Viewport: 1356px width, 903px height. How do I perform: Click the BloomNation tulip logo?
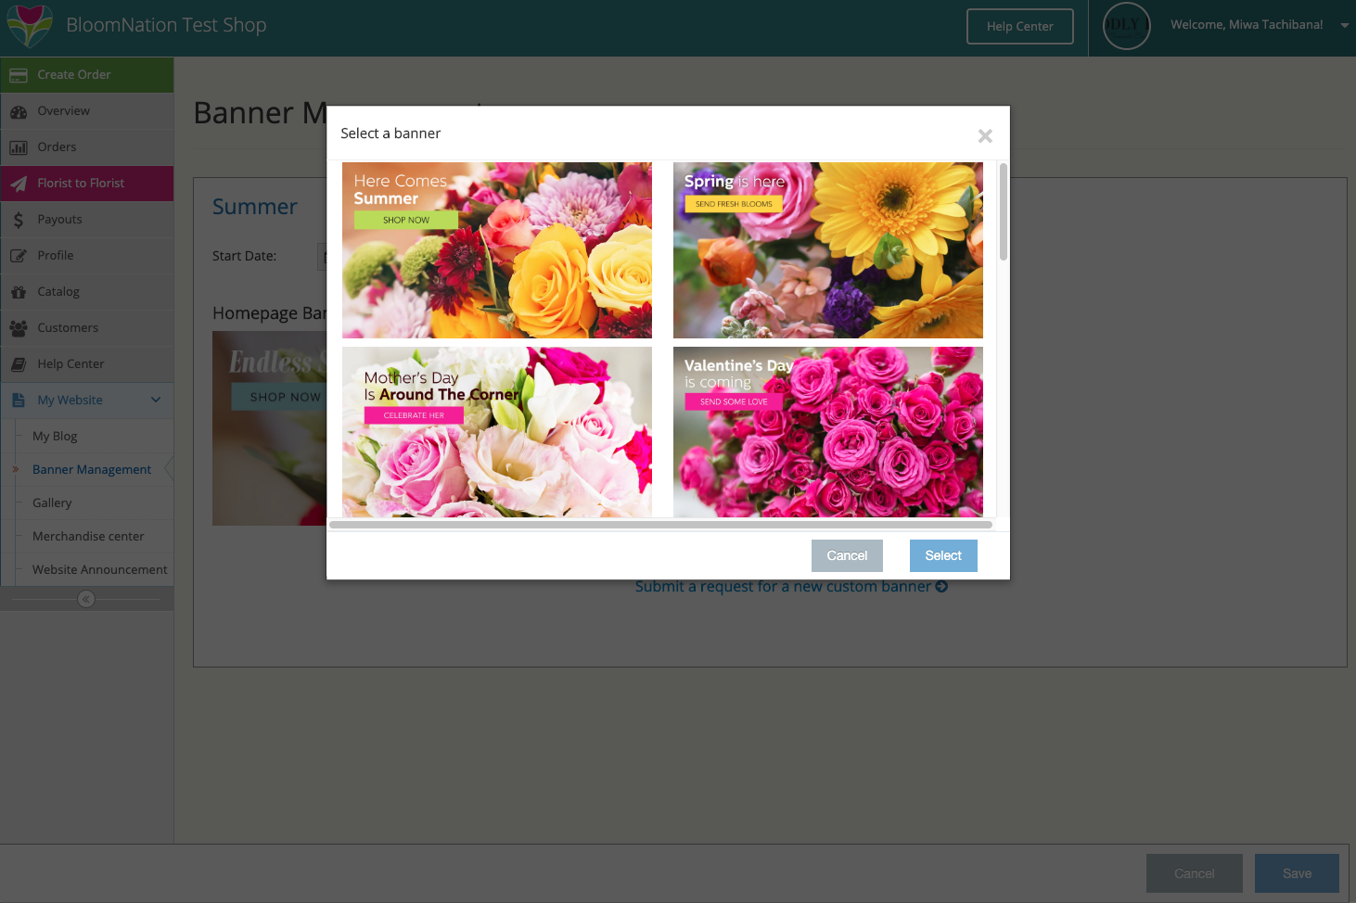click(x=30, y=25)
